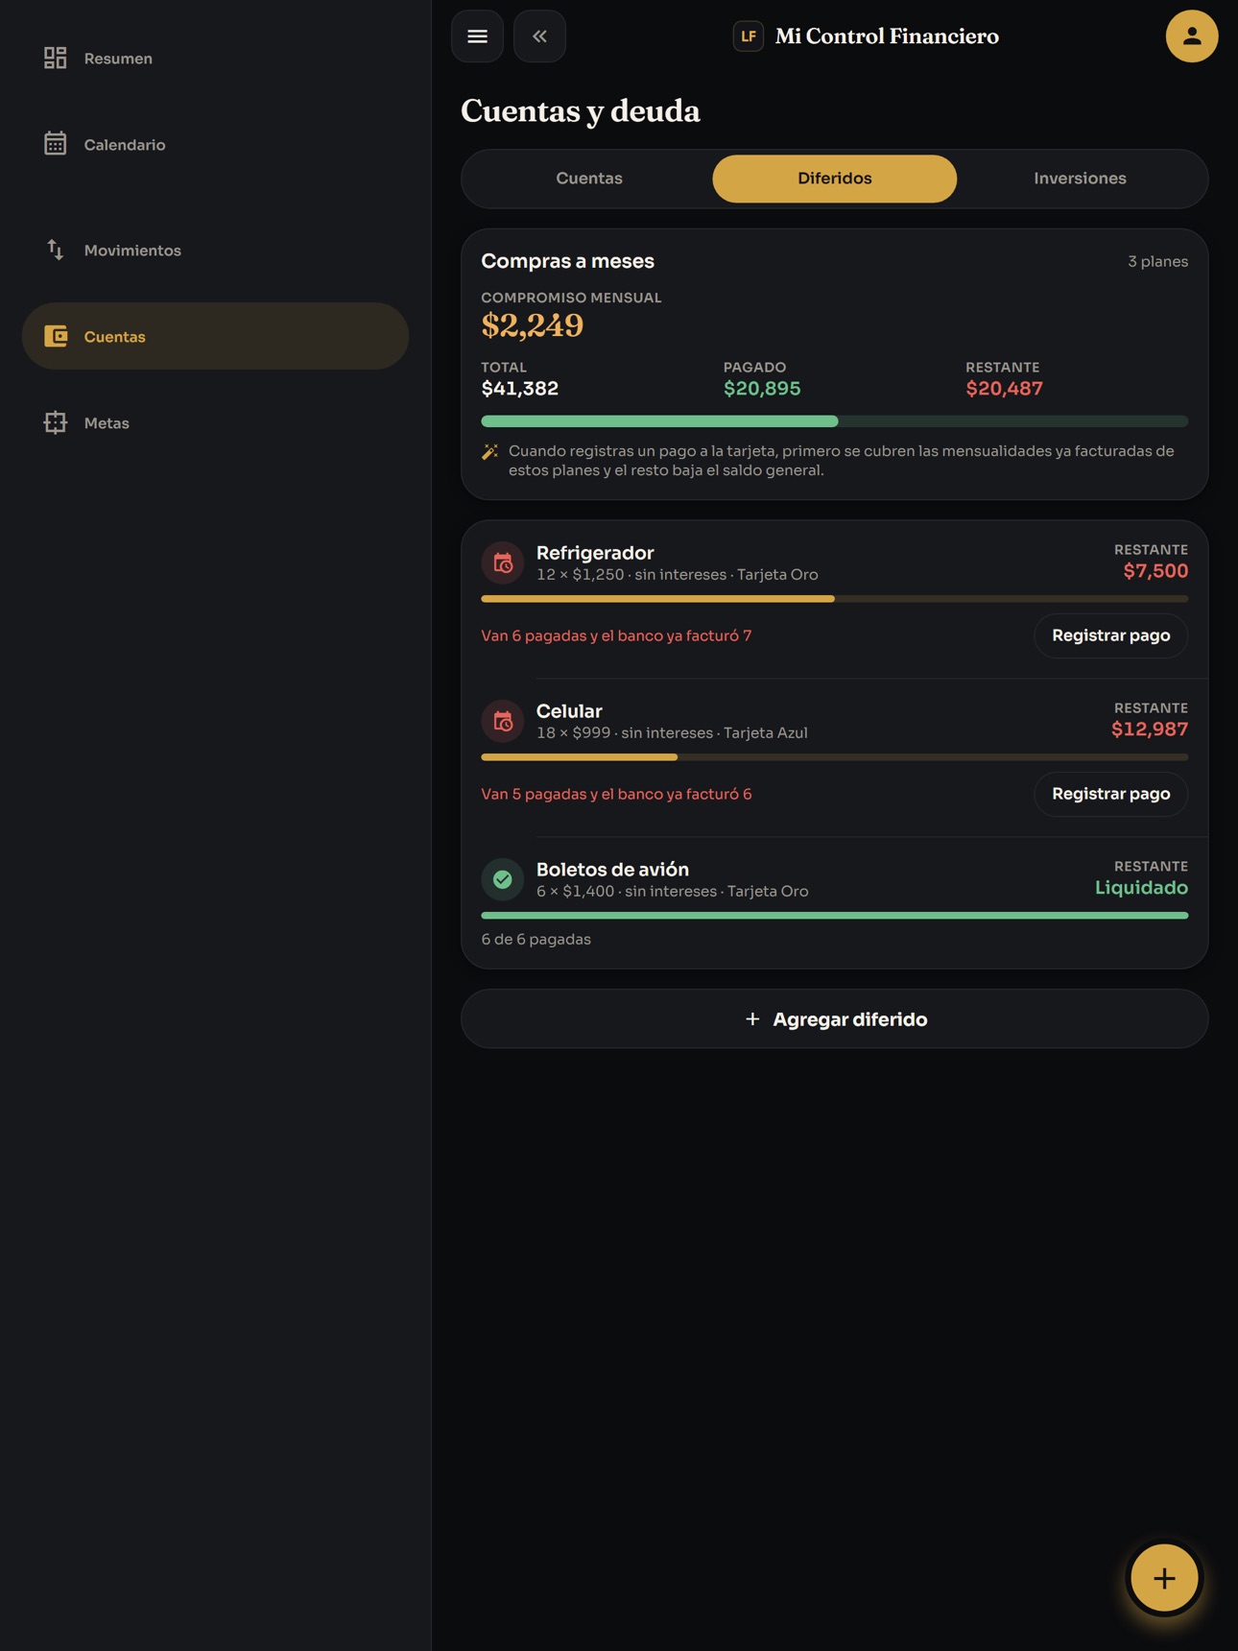The height and width of the screenshot is (1651, 1238).
Task: Click the Refrigerador pending-payment icon
Action: [x=503, y=563]
